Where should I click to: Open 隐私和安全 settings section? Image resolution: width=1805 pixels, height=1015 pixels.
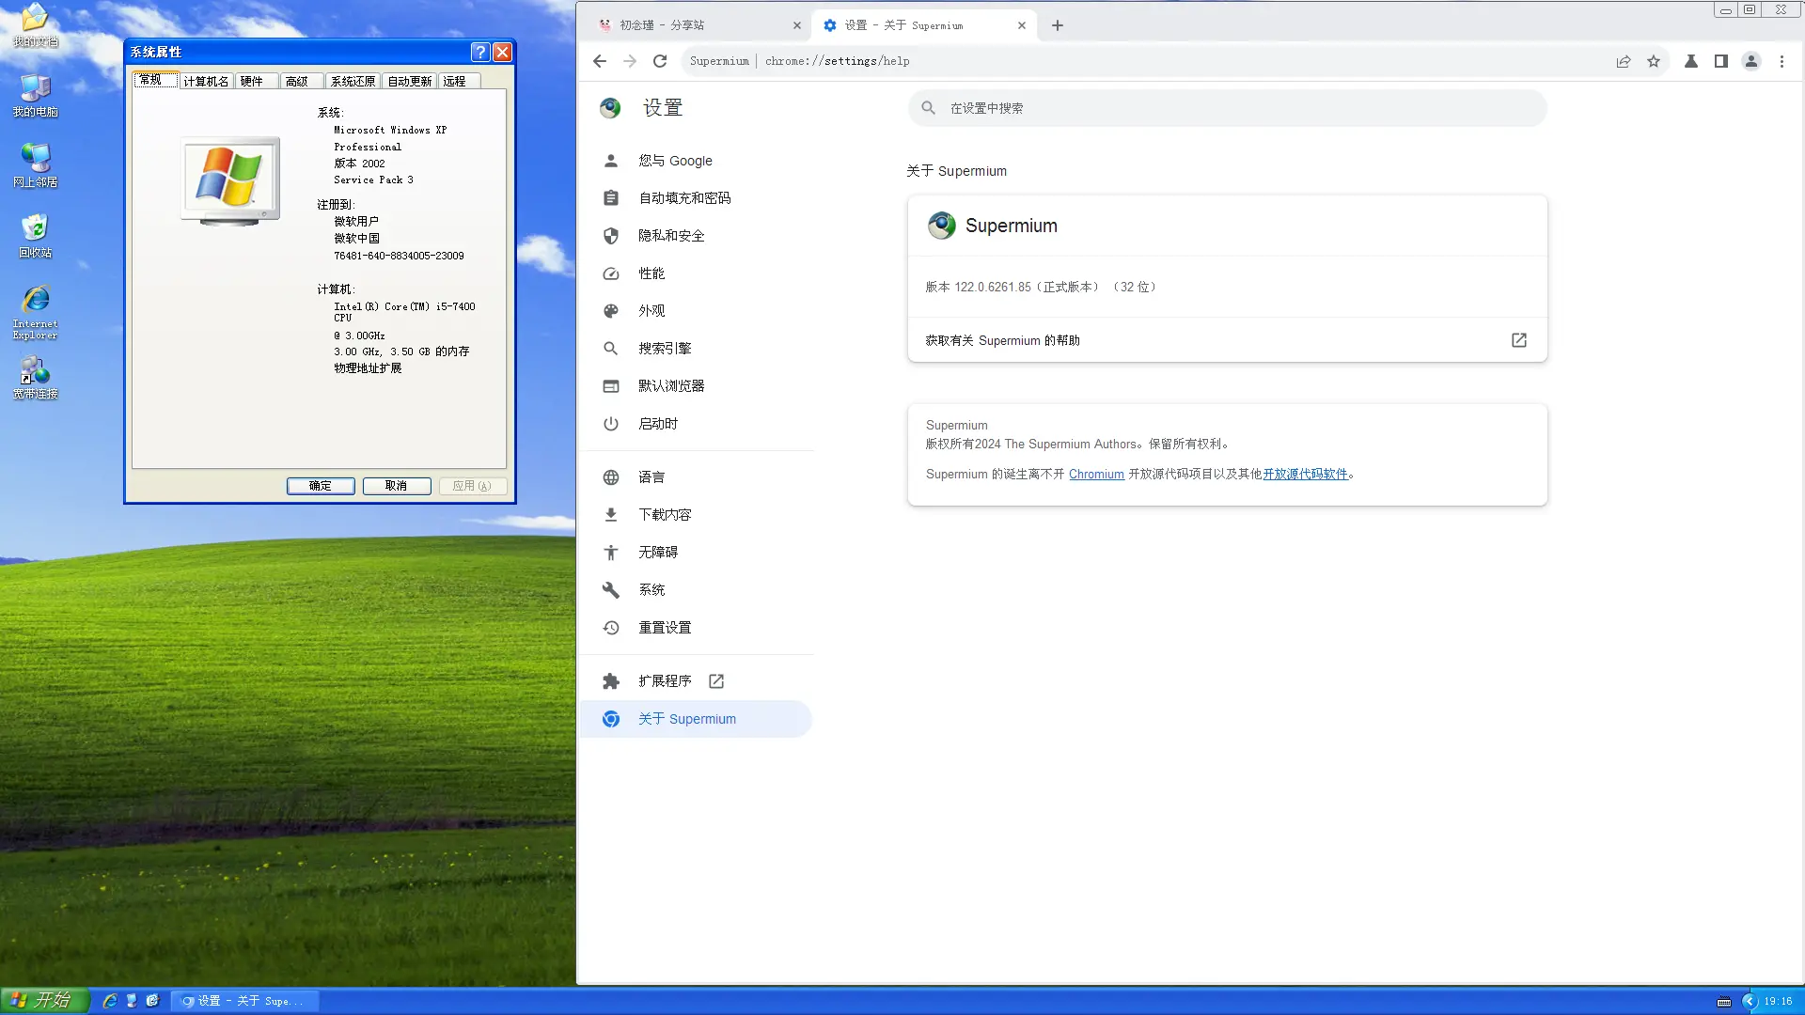pyautogui.click(x=696, y=236)
